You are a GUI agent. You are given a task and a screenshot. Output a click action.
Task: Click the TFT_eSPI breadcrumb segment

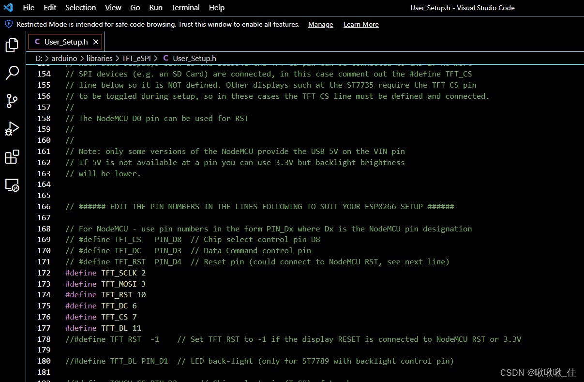136,58
